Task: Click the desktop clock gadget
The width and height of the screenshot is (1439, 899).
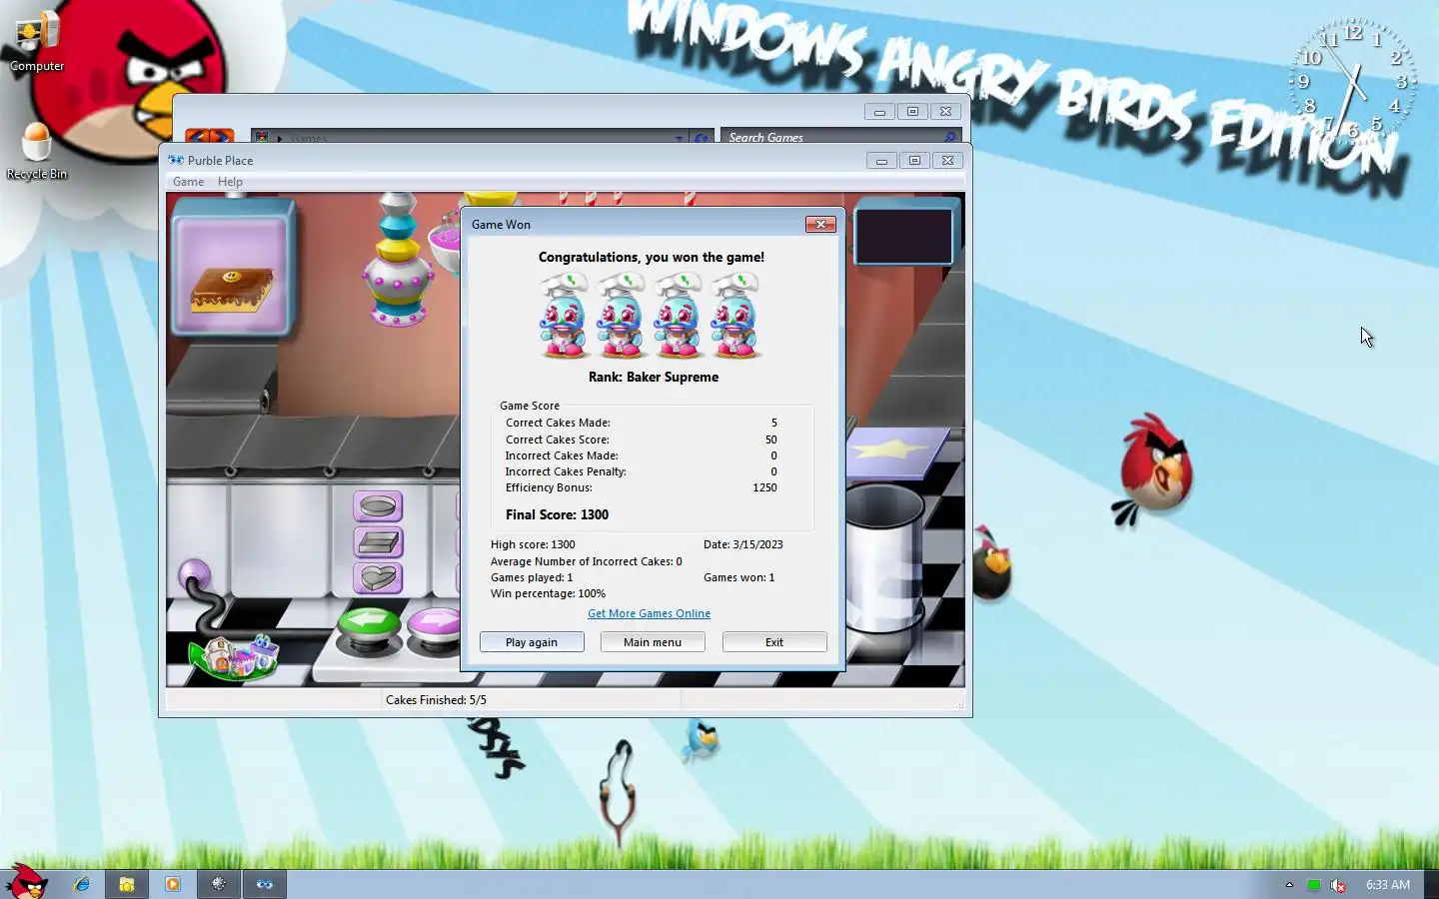Action: (1354, 82)
